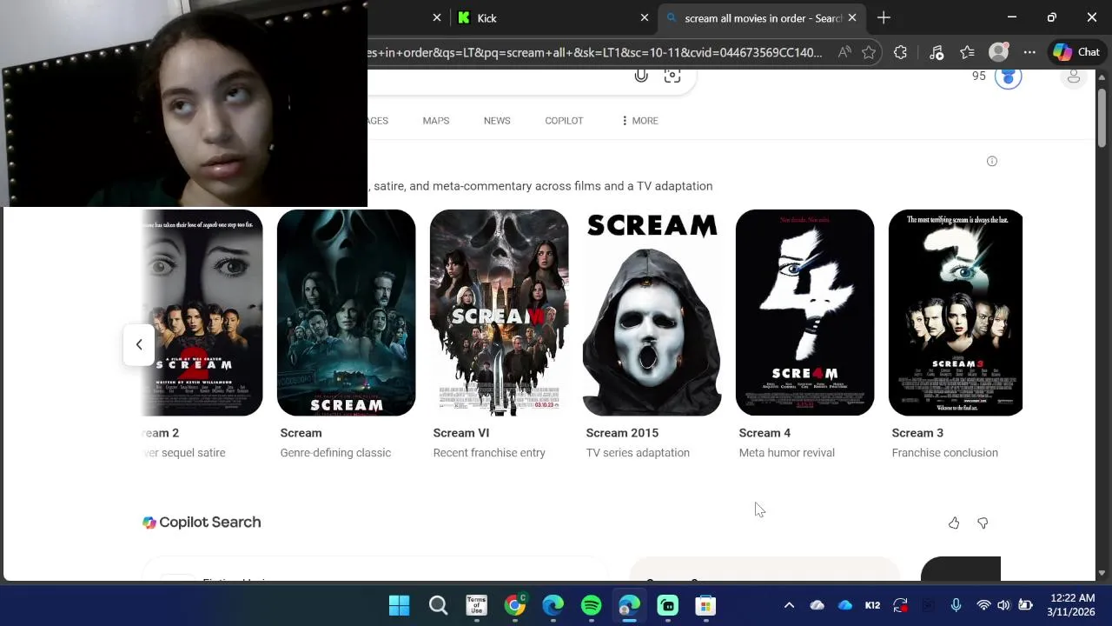This screenshot has height=626, width=1112.
Task: Click the 'Scream 4' title link
Action: (x=764, y=433)
